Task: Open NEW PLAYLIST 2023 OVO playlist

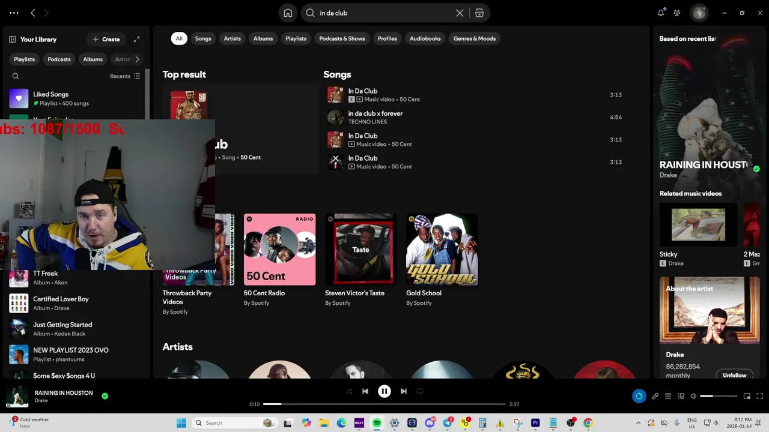Action: click(x=75, y=355)
